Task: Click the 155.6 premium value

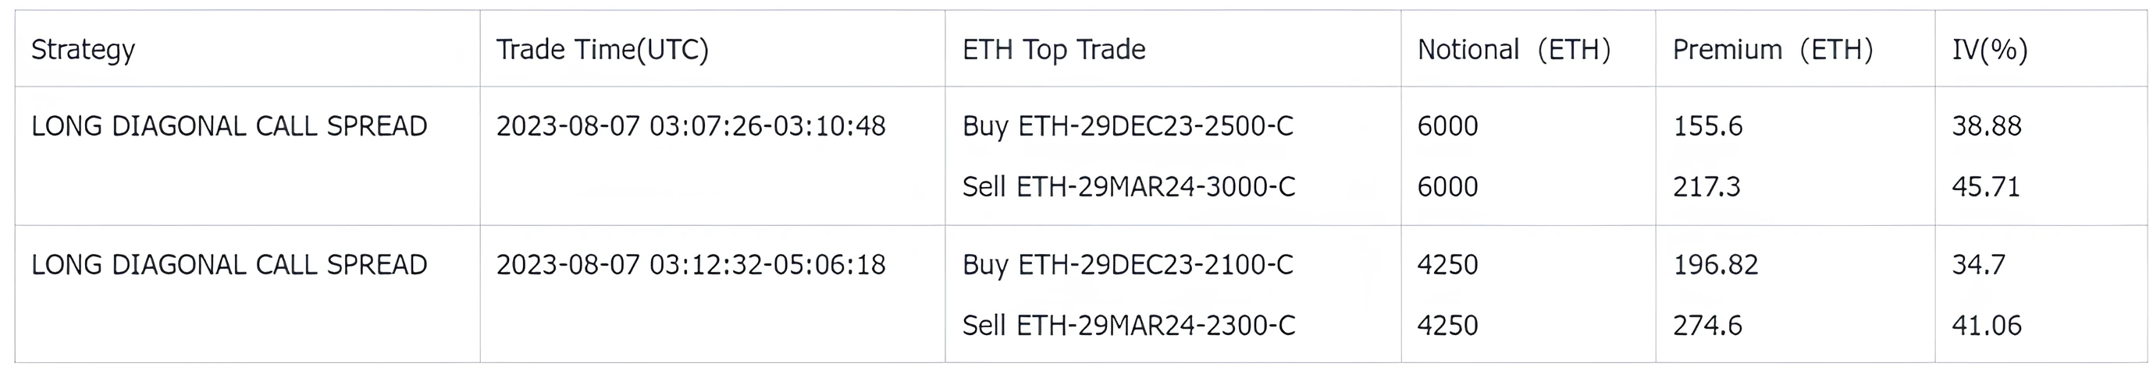Action: (x=1707, y=126)
